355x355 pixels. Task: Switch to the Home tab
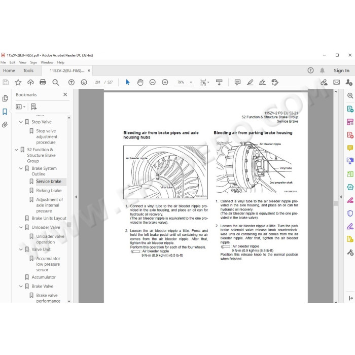pyautogui.click(x=9, y=70)
